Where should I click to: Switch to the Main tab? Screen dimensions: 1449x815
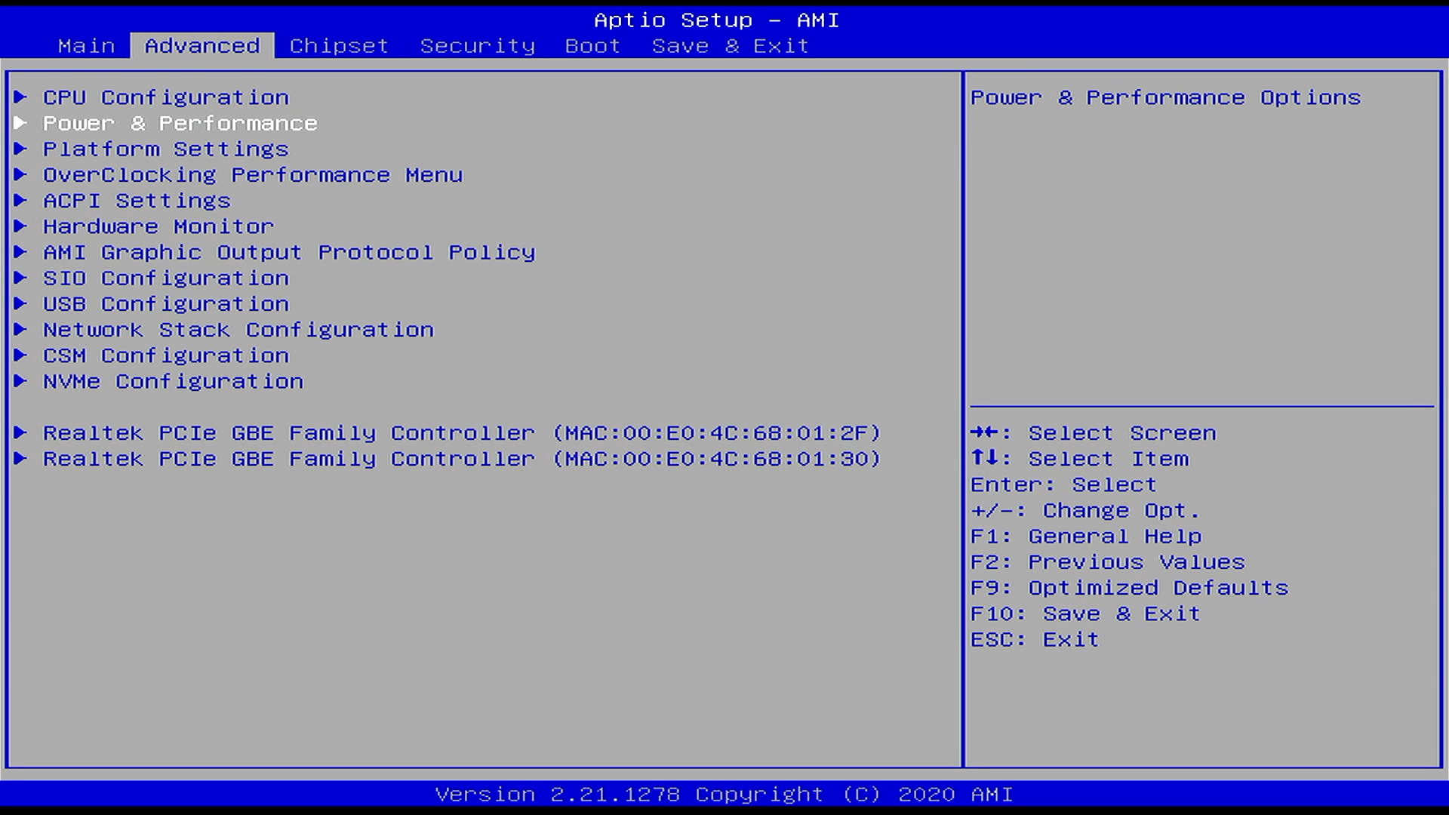click(x=86, y=46)
